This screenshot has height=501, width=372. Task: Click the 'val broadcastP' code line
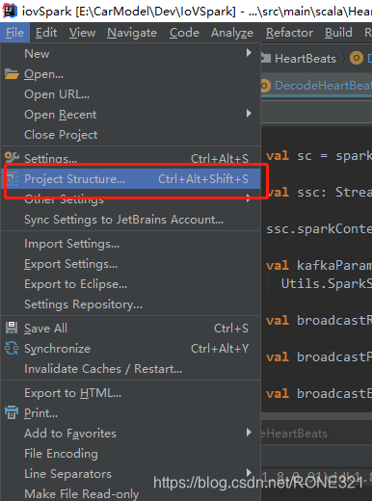(319, 357)
